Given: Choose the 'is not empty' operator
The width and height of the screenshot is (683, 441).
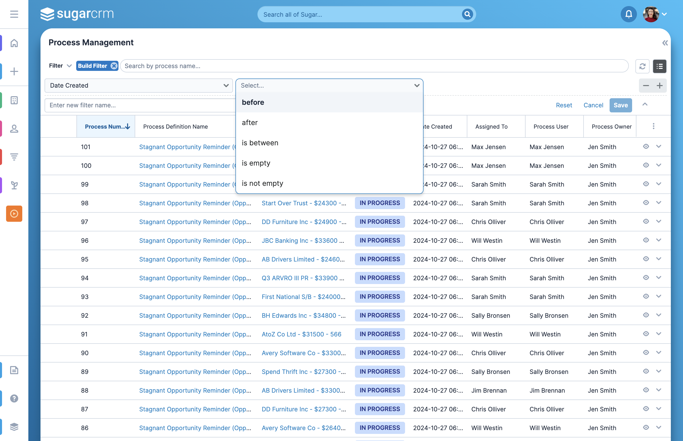Looking at the screenshot, I should pos(329,183).
